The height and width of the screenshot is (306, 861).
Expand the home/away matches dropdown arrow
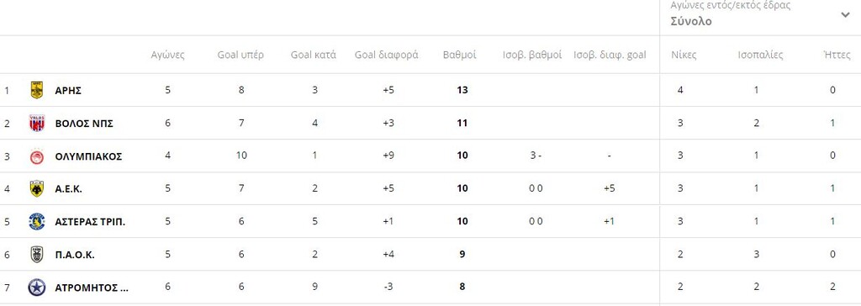pyautogui.click(x=845, y=15)
